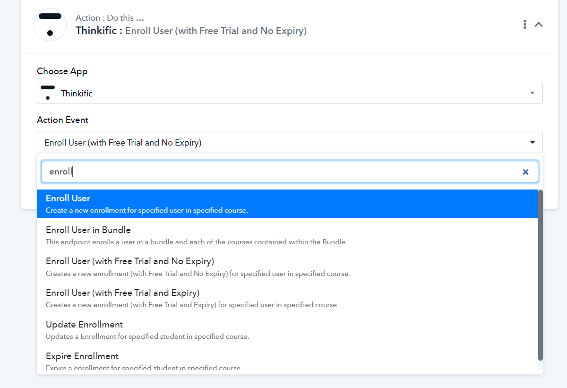The width and height of the screenshot is (567, 388).
Task: Click the Action Event field label
Action: click(63, 120)
